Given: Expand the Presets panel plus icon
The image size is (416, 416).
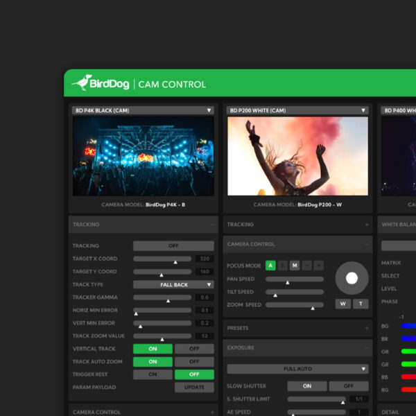Looking at the screenshot, I should point(367,328).
